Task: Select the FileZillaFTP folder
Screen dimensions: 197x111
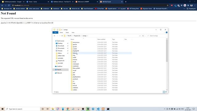Action: point(76,51)
